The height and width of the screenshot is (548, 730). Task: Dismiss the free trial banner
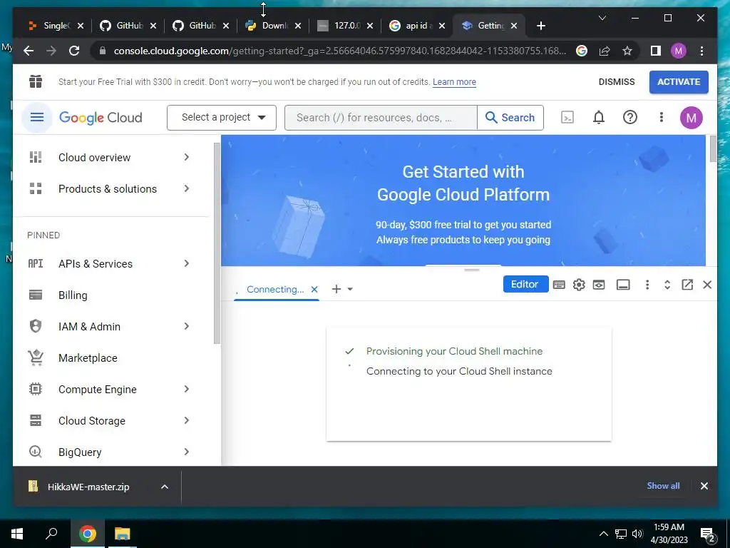click(617, 82)
